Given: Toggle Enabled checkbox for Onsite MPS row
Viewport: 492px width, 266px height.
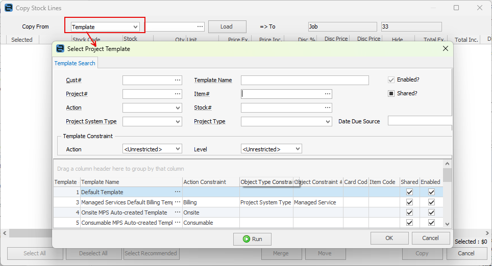Looking at the screenshot, I should pos(431,212).
